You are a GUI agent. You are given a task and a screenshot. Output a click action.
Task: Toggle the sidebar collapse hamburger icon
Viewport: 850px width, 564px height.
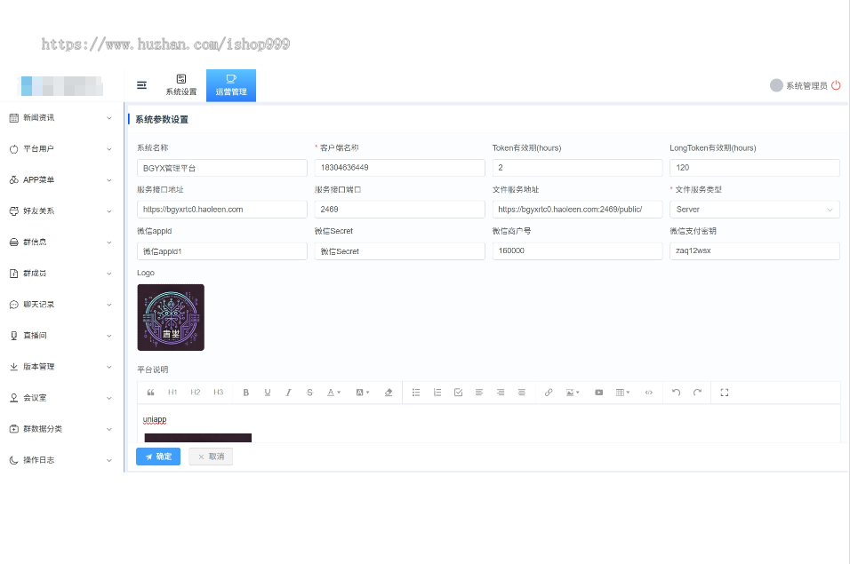tap(141, 85)
